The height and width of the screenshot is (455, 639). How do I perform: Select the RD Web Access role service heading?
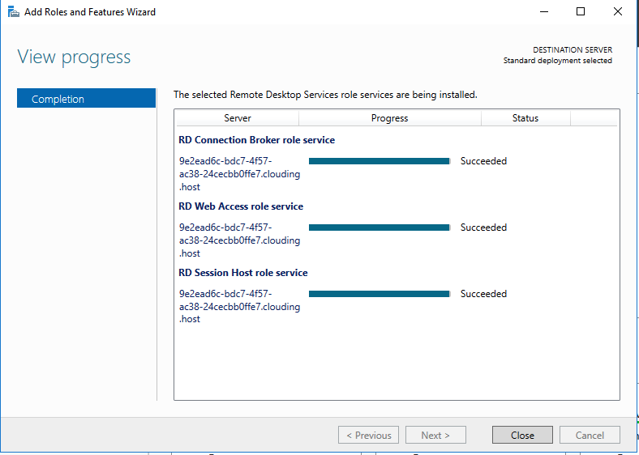click(241, 206)
